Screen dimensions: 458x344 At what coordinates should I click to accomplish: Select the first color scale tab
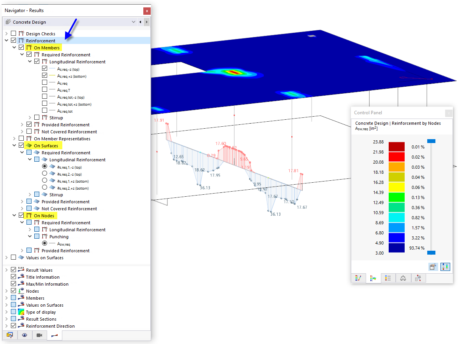[358, 278]
